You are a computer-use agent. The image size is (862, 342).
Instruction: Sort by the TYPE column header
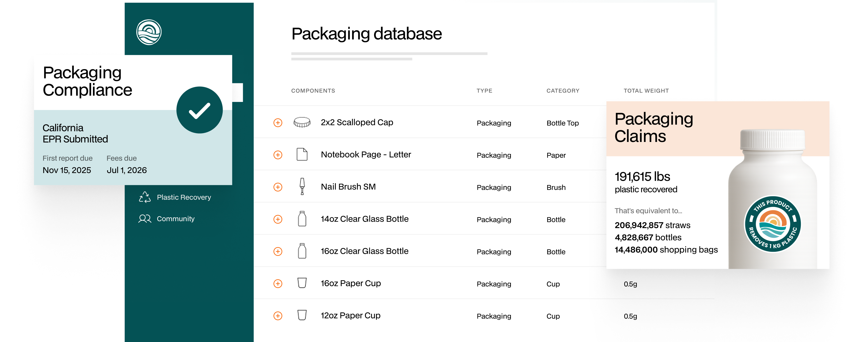(484, 90)
